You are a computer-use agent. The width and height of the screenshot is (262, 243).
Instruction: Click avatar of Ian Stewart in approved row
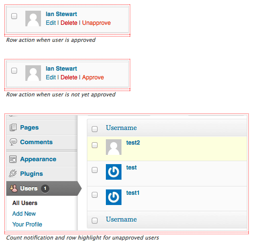tap(33, 19)
